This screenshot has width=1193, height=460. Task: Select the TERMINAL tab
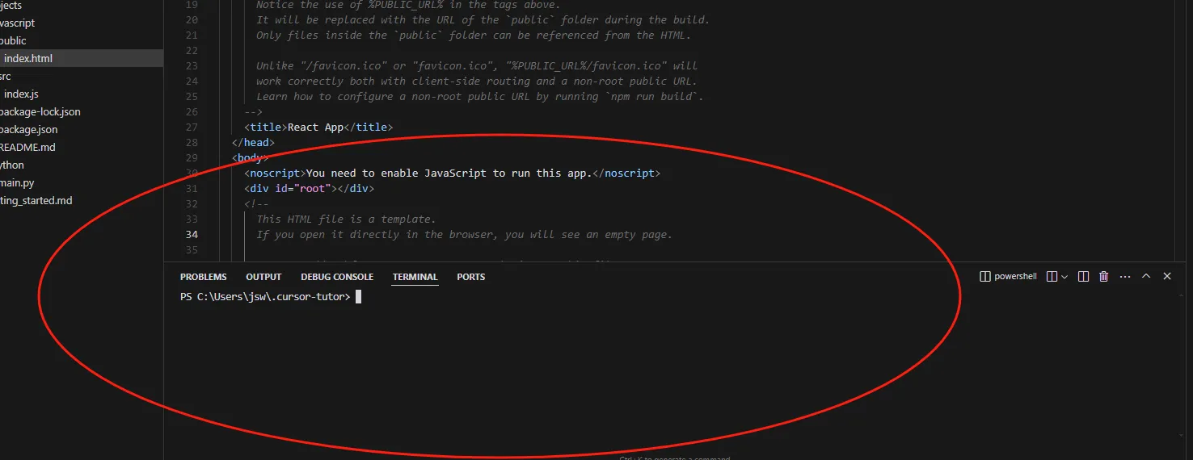415,277
